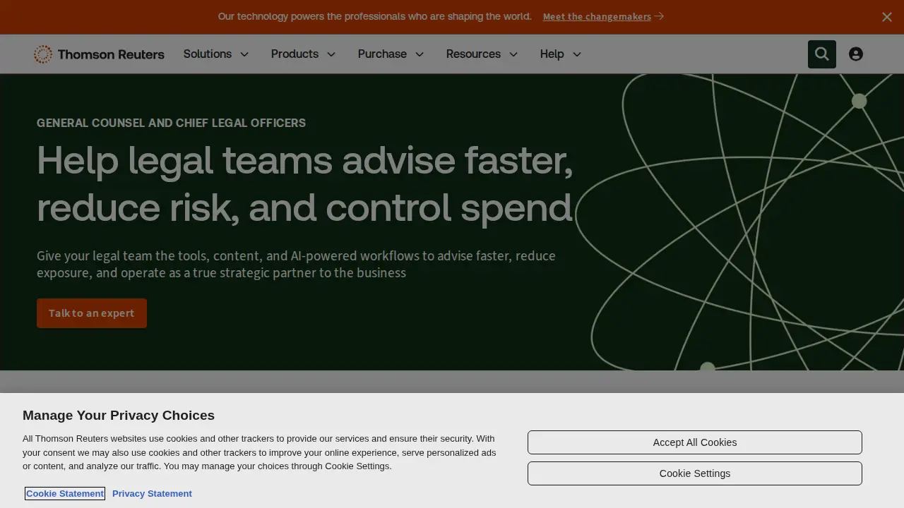The width and height of the screenshot is (904, 508).
Task: Click the Talk to an expert button
Action: (x=92, y=313)
